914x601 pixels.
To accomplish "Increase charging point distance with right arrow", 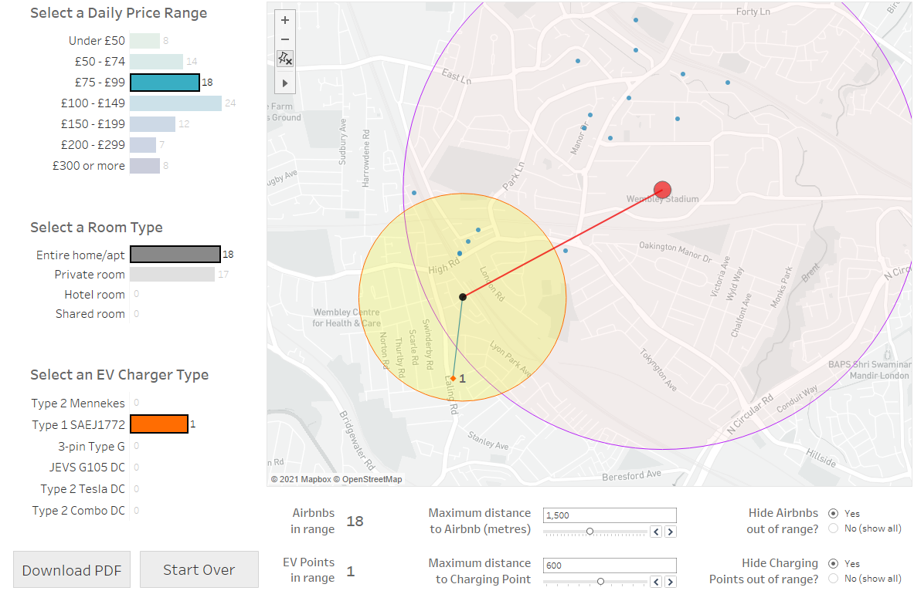I will coord(670,582).
